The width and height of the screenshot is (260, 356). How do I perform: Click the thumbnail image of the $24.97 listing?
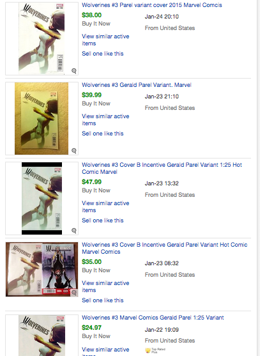click(x=42, y=336)
